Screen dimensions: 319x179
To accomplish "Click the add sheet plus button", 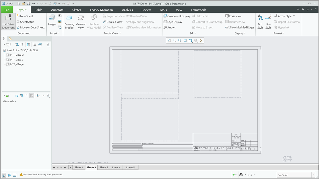I will [70, 168].
